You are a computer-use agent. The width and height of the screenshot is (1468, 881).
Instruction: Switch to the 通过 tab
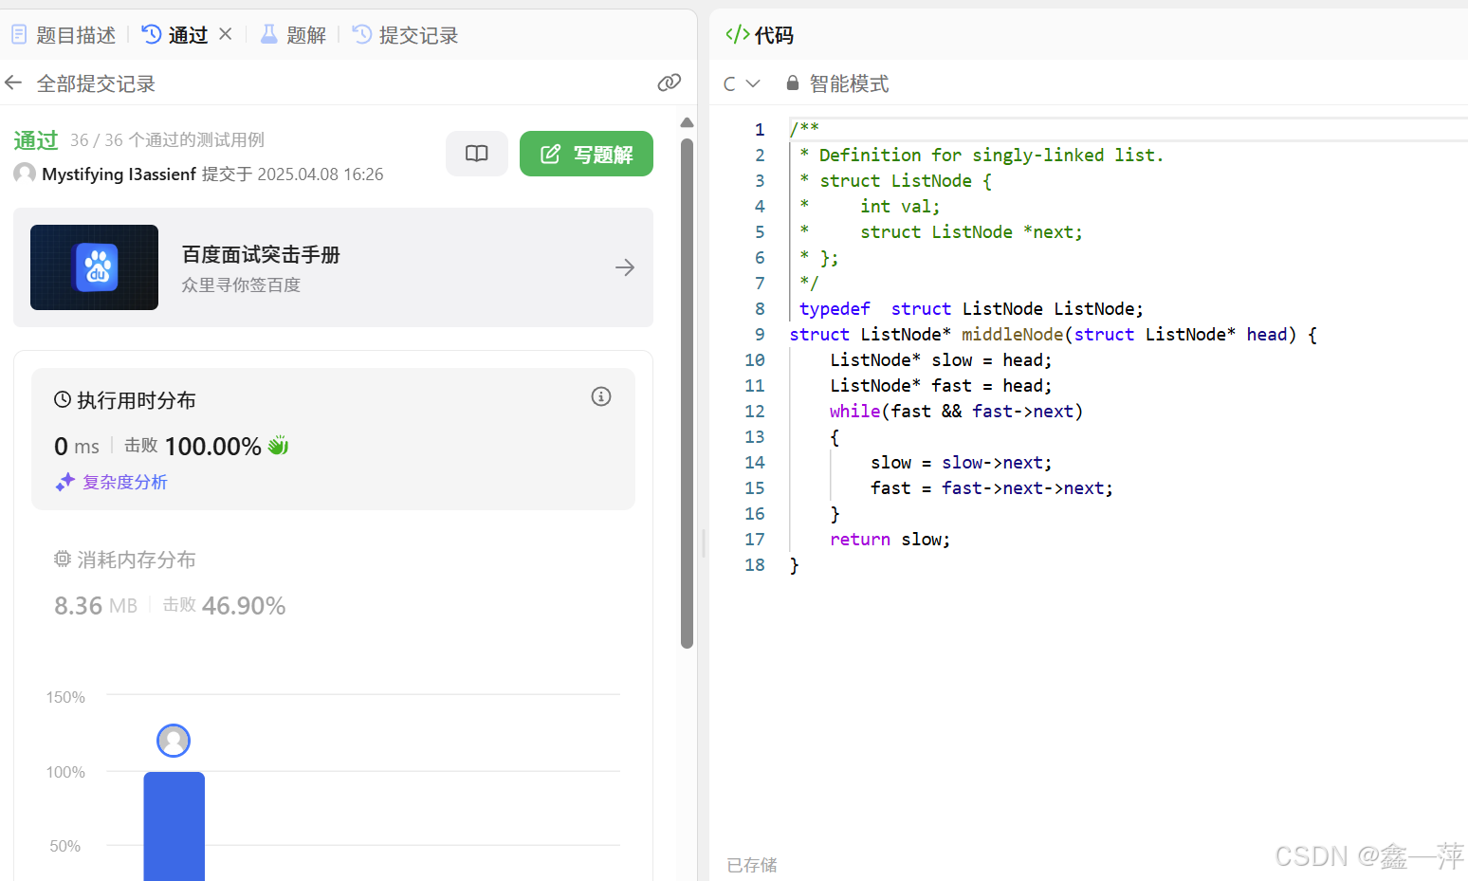pos(175,35)
